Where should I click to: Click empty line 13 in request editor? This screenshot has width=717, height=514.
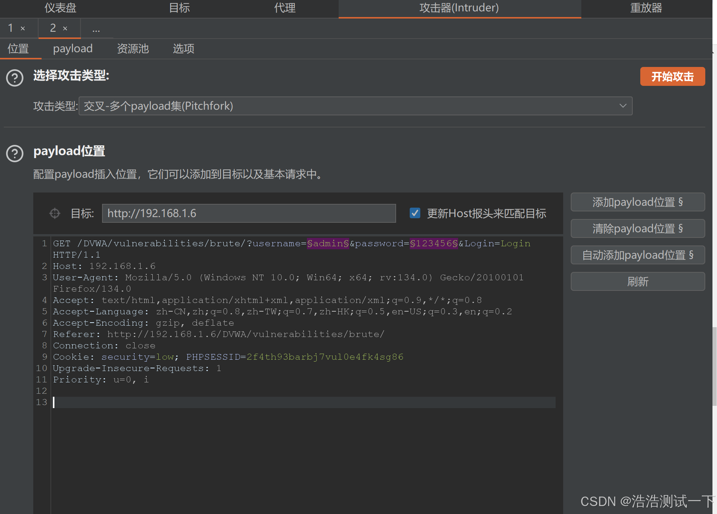point(304,402)
